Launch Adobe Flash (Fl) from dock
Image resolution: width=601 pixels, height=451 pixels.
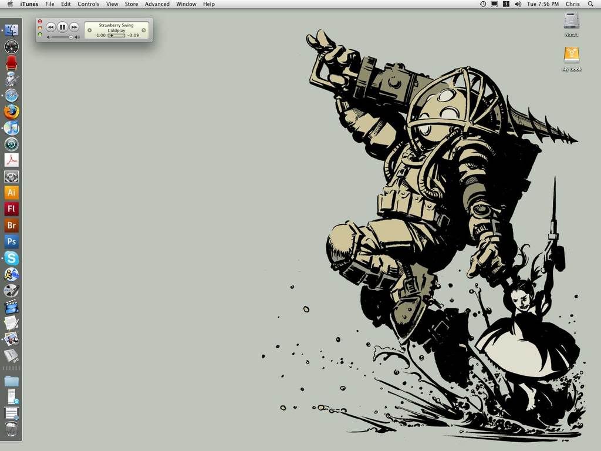[12, 209]
